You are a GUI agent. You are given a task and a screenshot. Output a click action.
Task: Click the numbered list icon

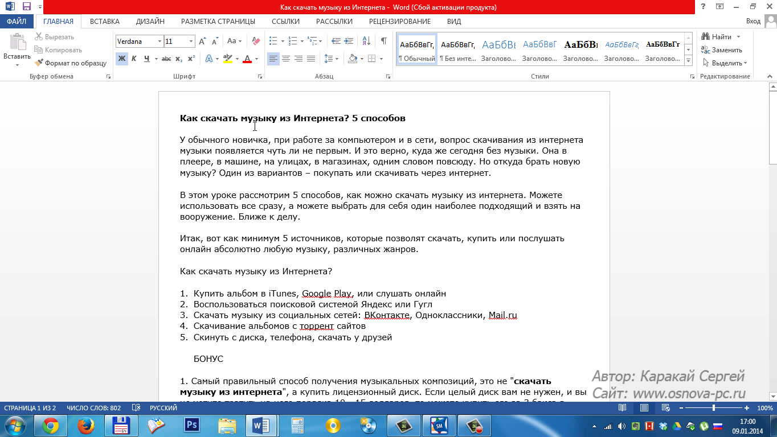click(x=293, y=41)
